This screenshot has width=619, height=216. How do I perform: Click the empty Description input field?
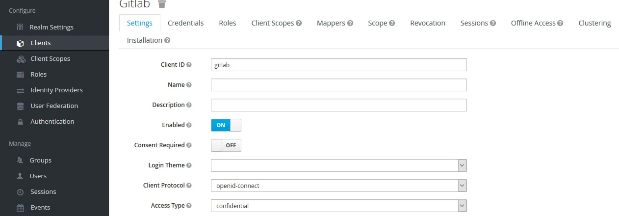point(339,105)
